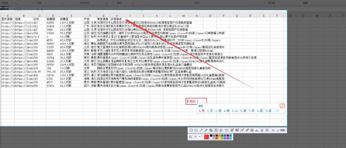The image size is (346, 148).
Task: Pick the yellow color swatch
Action: (219, 138)
